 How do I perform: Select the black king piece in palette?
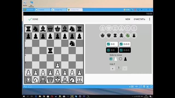coord(103,35)
